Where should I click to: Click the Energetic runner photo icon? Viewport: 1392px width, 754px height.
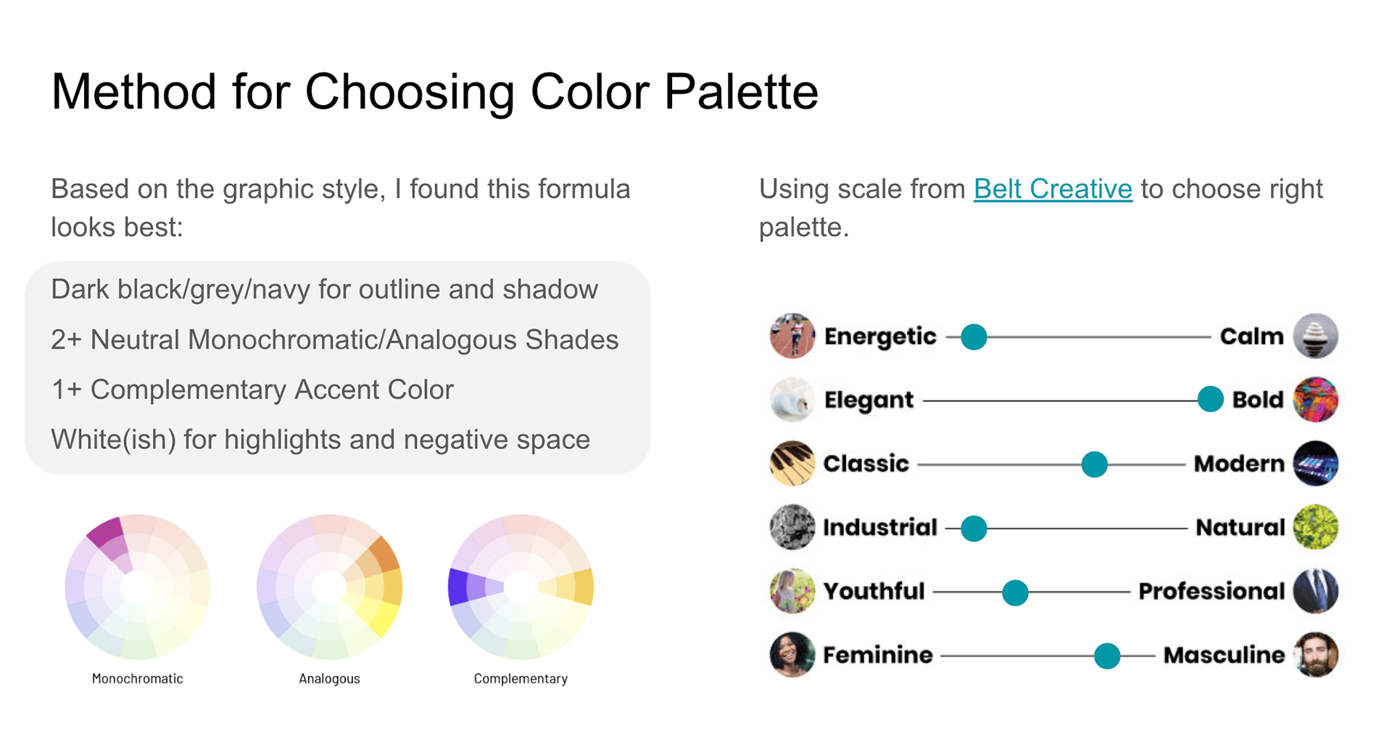point(792,336)
